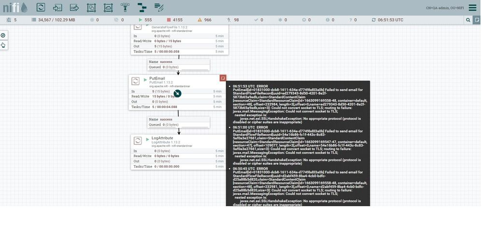Click the CN=QA-admin, OU=NIFI user label
The height and width of the screenshot is (225, 482).
click(x=445, y=8)
